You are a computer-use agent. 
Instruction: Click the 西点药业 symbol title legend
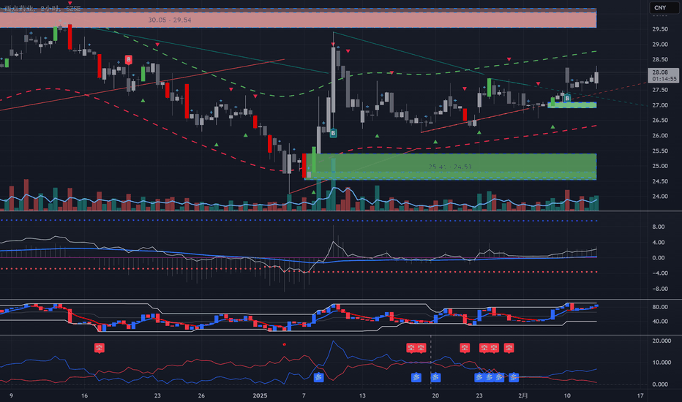coord(42,8)
